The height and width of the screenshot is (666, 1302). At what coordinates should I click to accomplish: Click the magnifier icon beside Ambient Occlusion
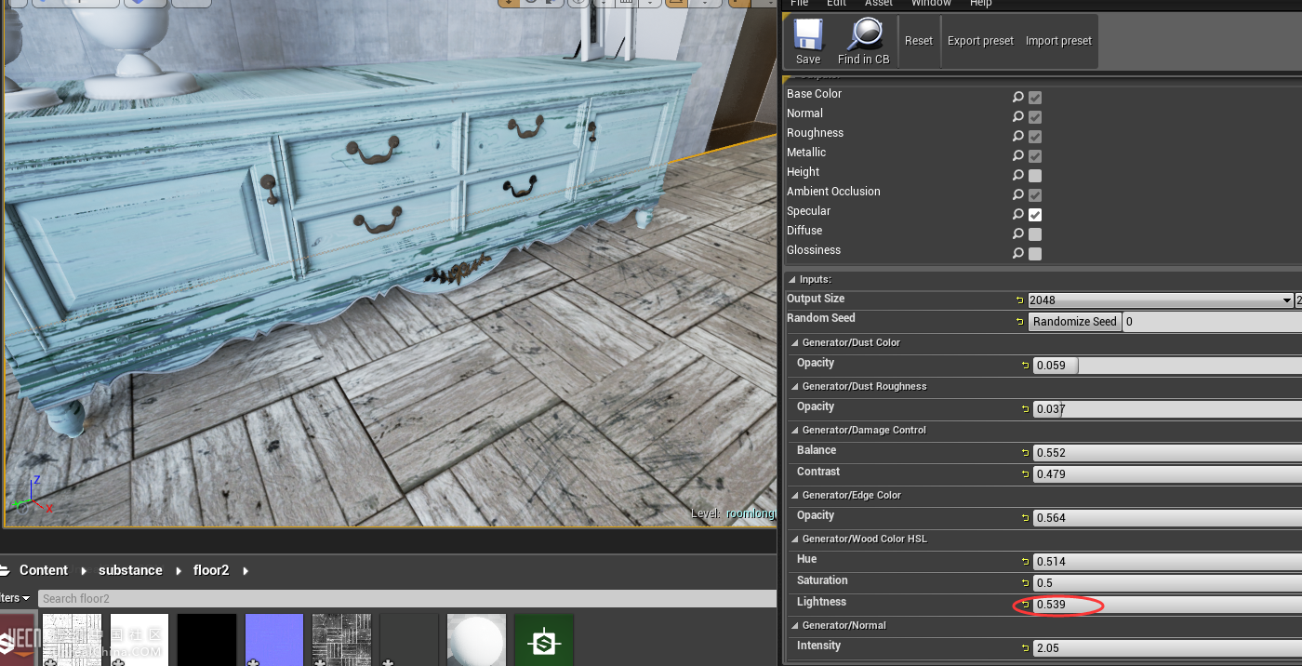tap(1018, 195)
